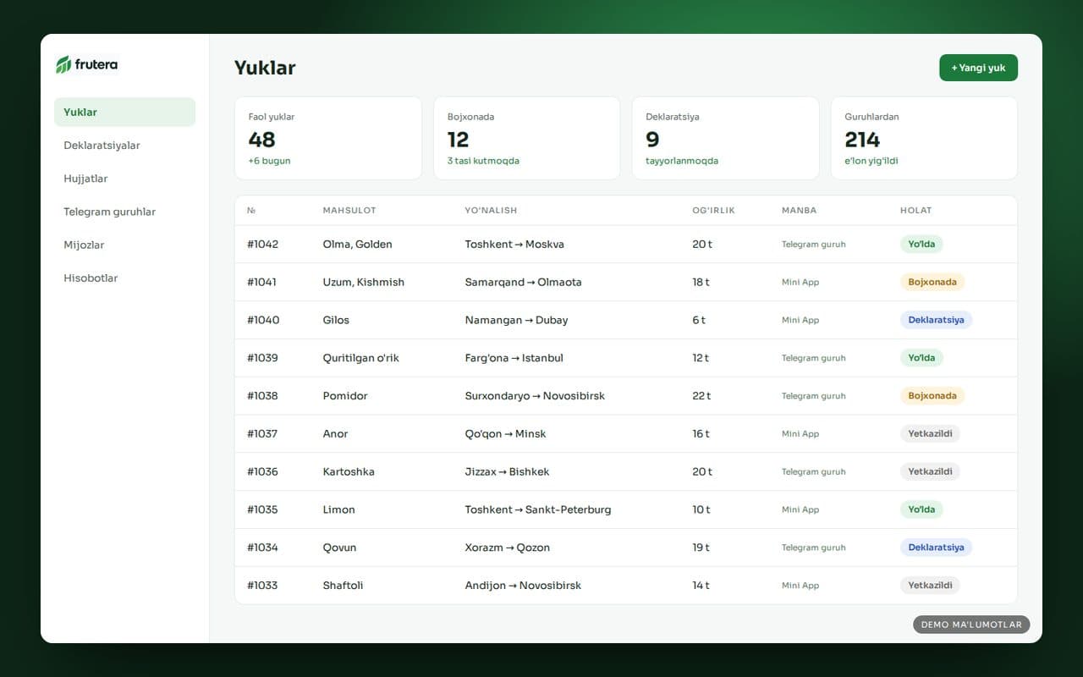Click the frutera leaf logo icon

click(x=63, y=64)
